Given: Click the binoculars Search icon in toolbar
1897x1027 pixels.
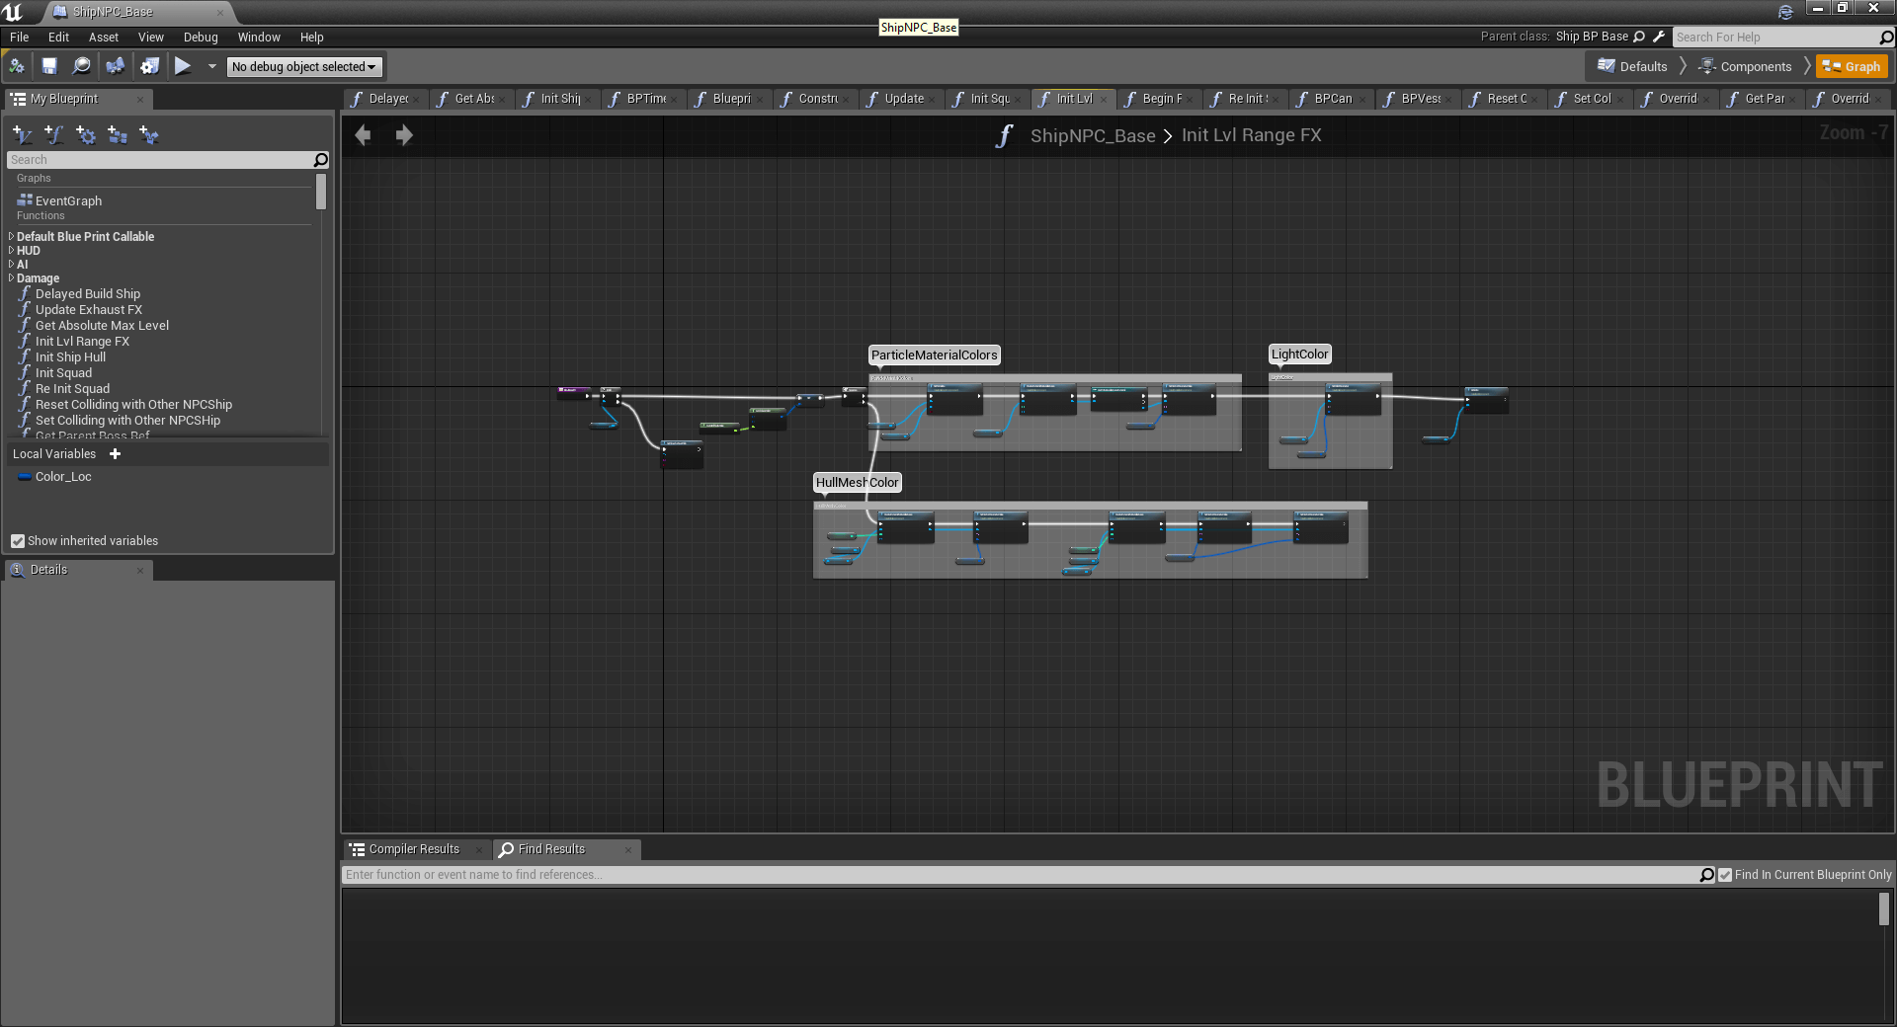Looking at the screenshot, I should click(116, 66).
